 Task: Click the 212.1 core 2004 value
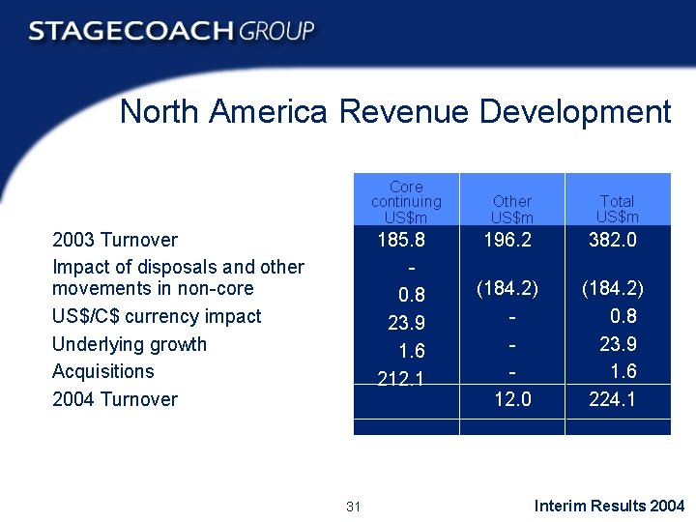point(400,379)
